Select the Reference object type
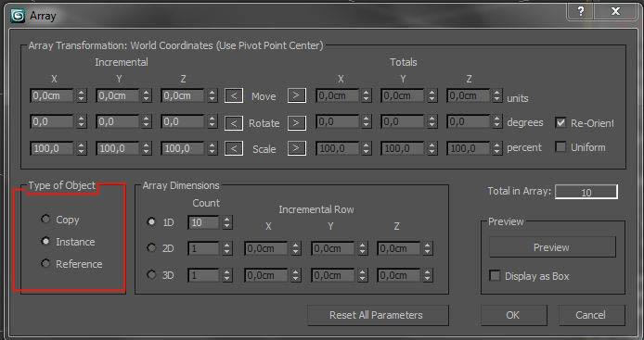Image resolution: width=644 pixels, height=340 pixels. tap(45, 263)
